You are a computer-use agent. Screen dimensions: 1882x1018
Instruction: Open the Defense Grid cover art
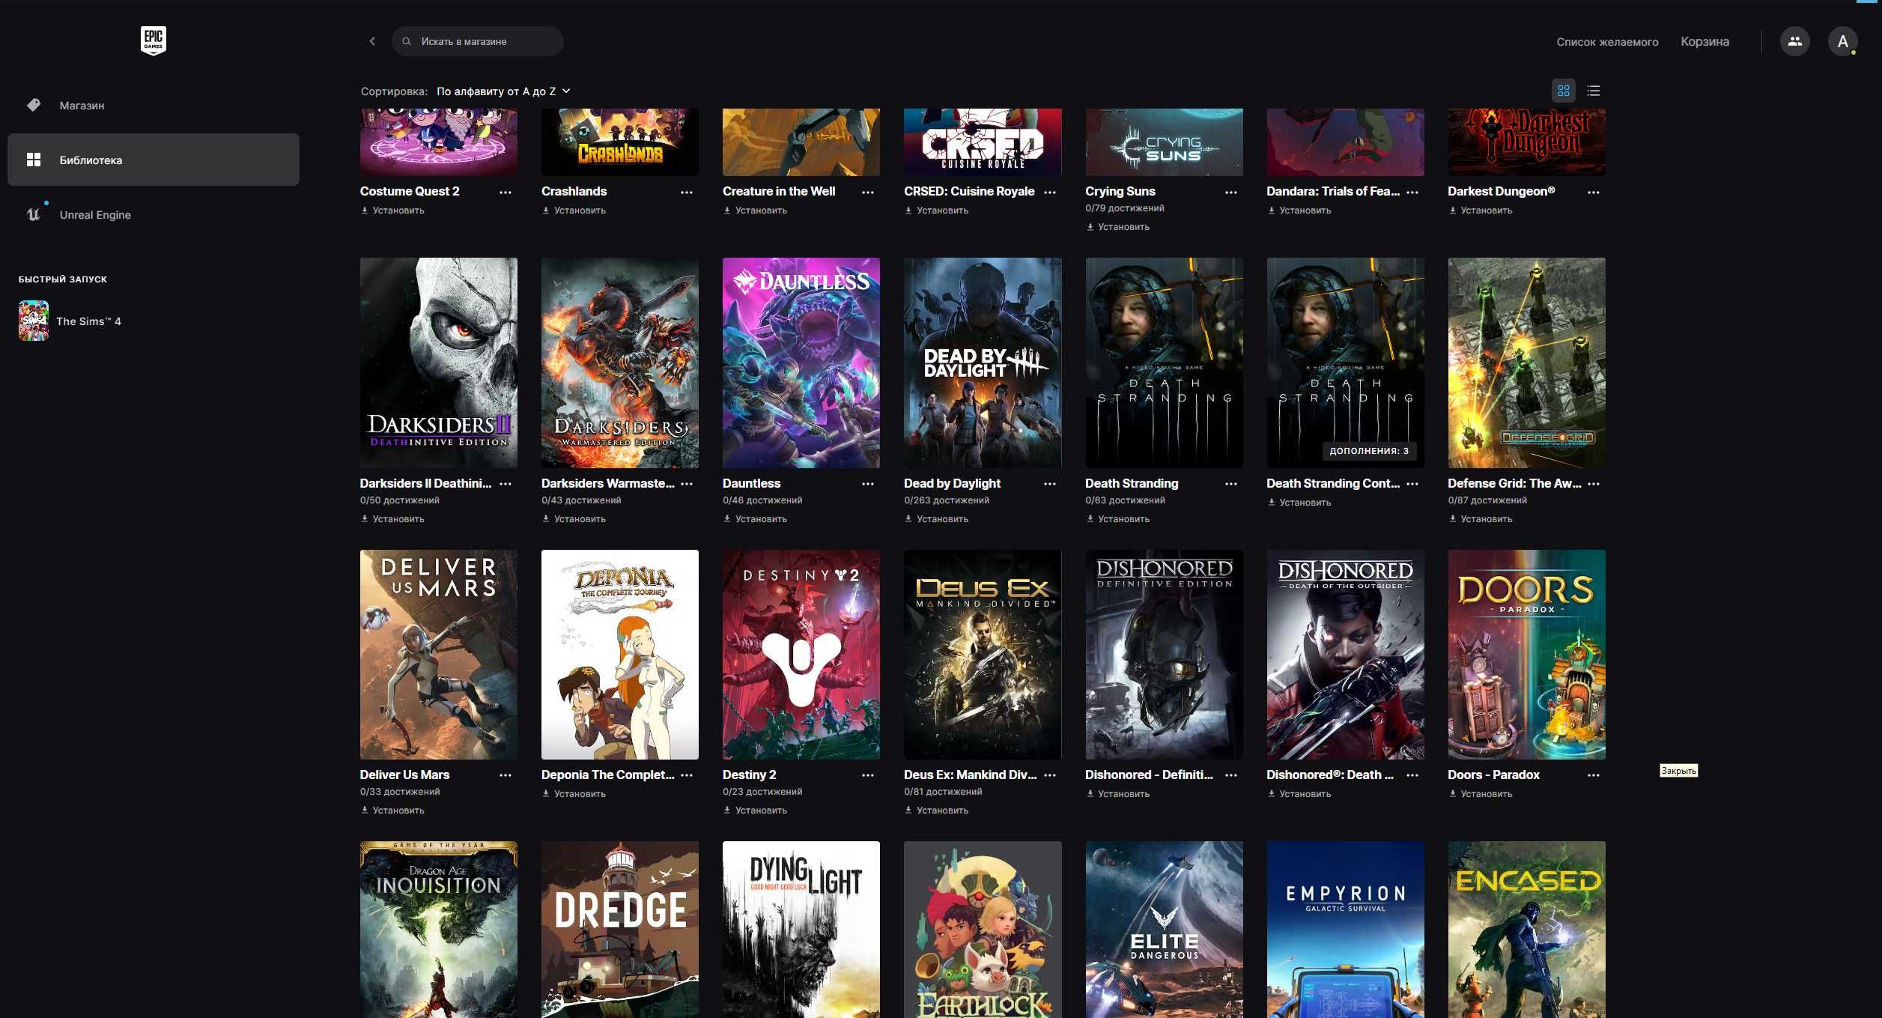[1526, 363]
